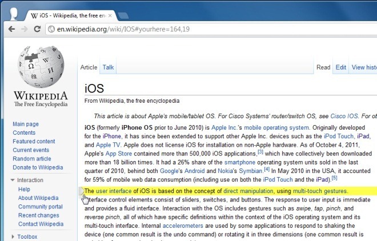Follow the Symbian link
377x241 pixels.
pyautogui.click(x=250, y=171)
